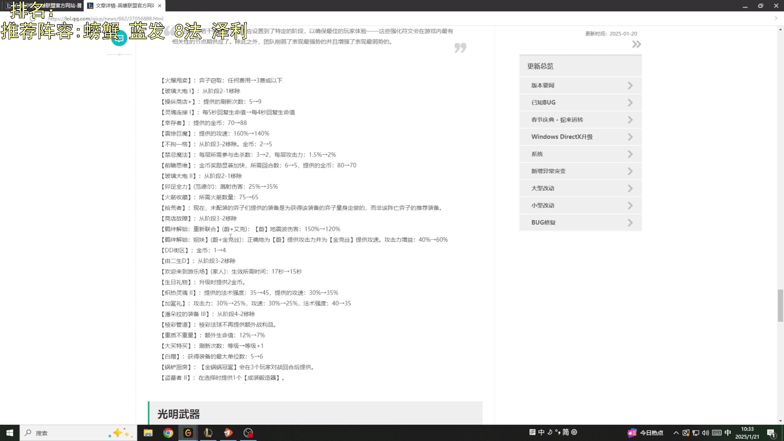Switch to the first 英雄联盟官方网站 tab
The image size is (784, 441).
[x=43, y=6]
